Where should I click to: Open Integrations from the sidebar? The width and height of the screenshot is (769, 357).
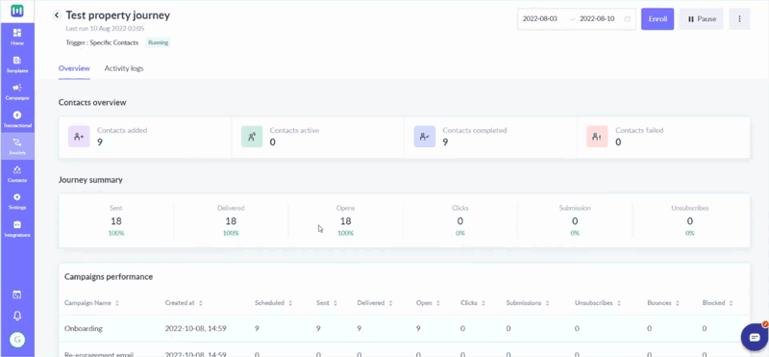(x=16, y=229)
